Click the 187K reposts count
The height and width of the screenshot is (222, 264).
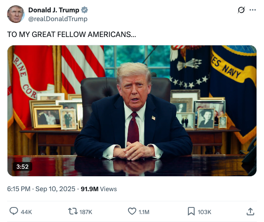86,212
